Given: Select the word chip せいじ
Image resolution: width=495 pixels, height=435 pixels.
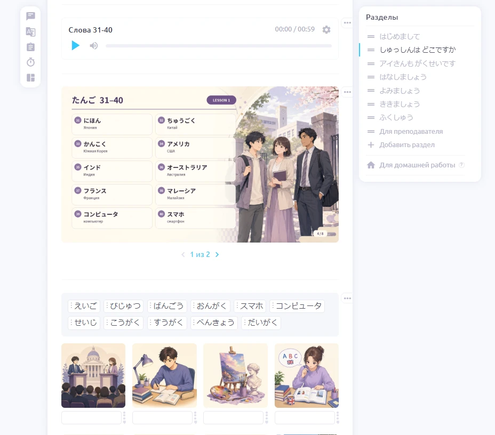Looking at the screenshot, I should [x=84, y=323].
